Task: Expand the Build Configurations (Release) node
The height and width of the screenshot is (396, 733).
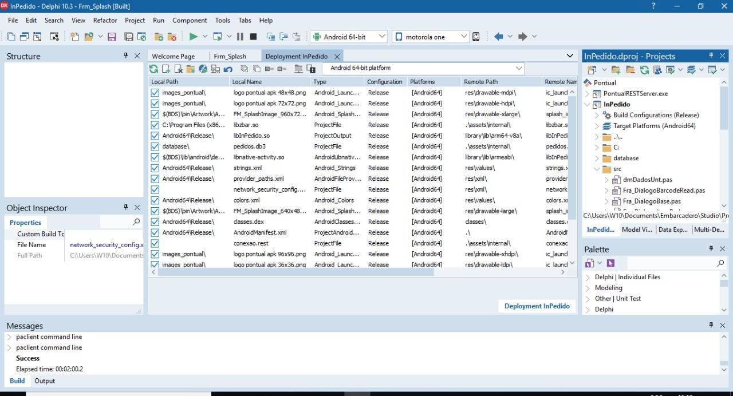Action: pos(597,115)
